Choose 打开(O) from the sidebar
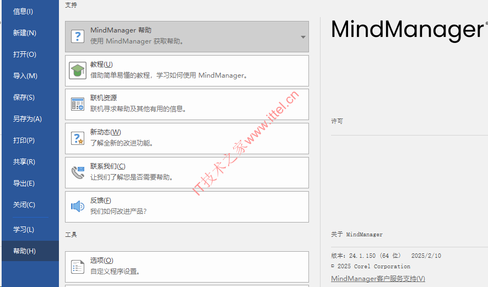 [x=25, y=55]
